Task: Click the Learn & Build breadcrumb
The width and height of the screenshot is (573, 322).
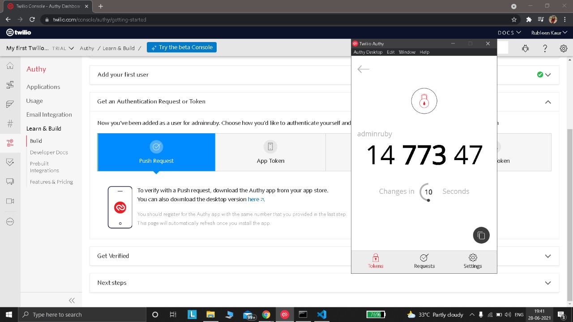Action: point(119,48)
